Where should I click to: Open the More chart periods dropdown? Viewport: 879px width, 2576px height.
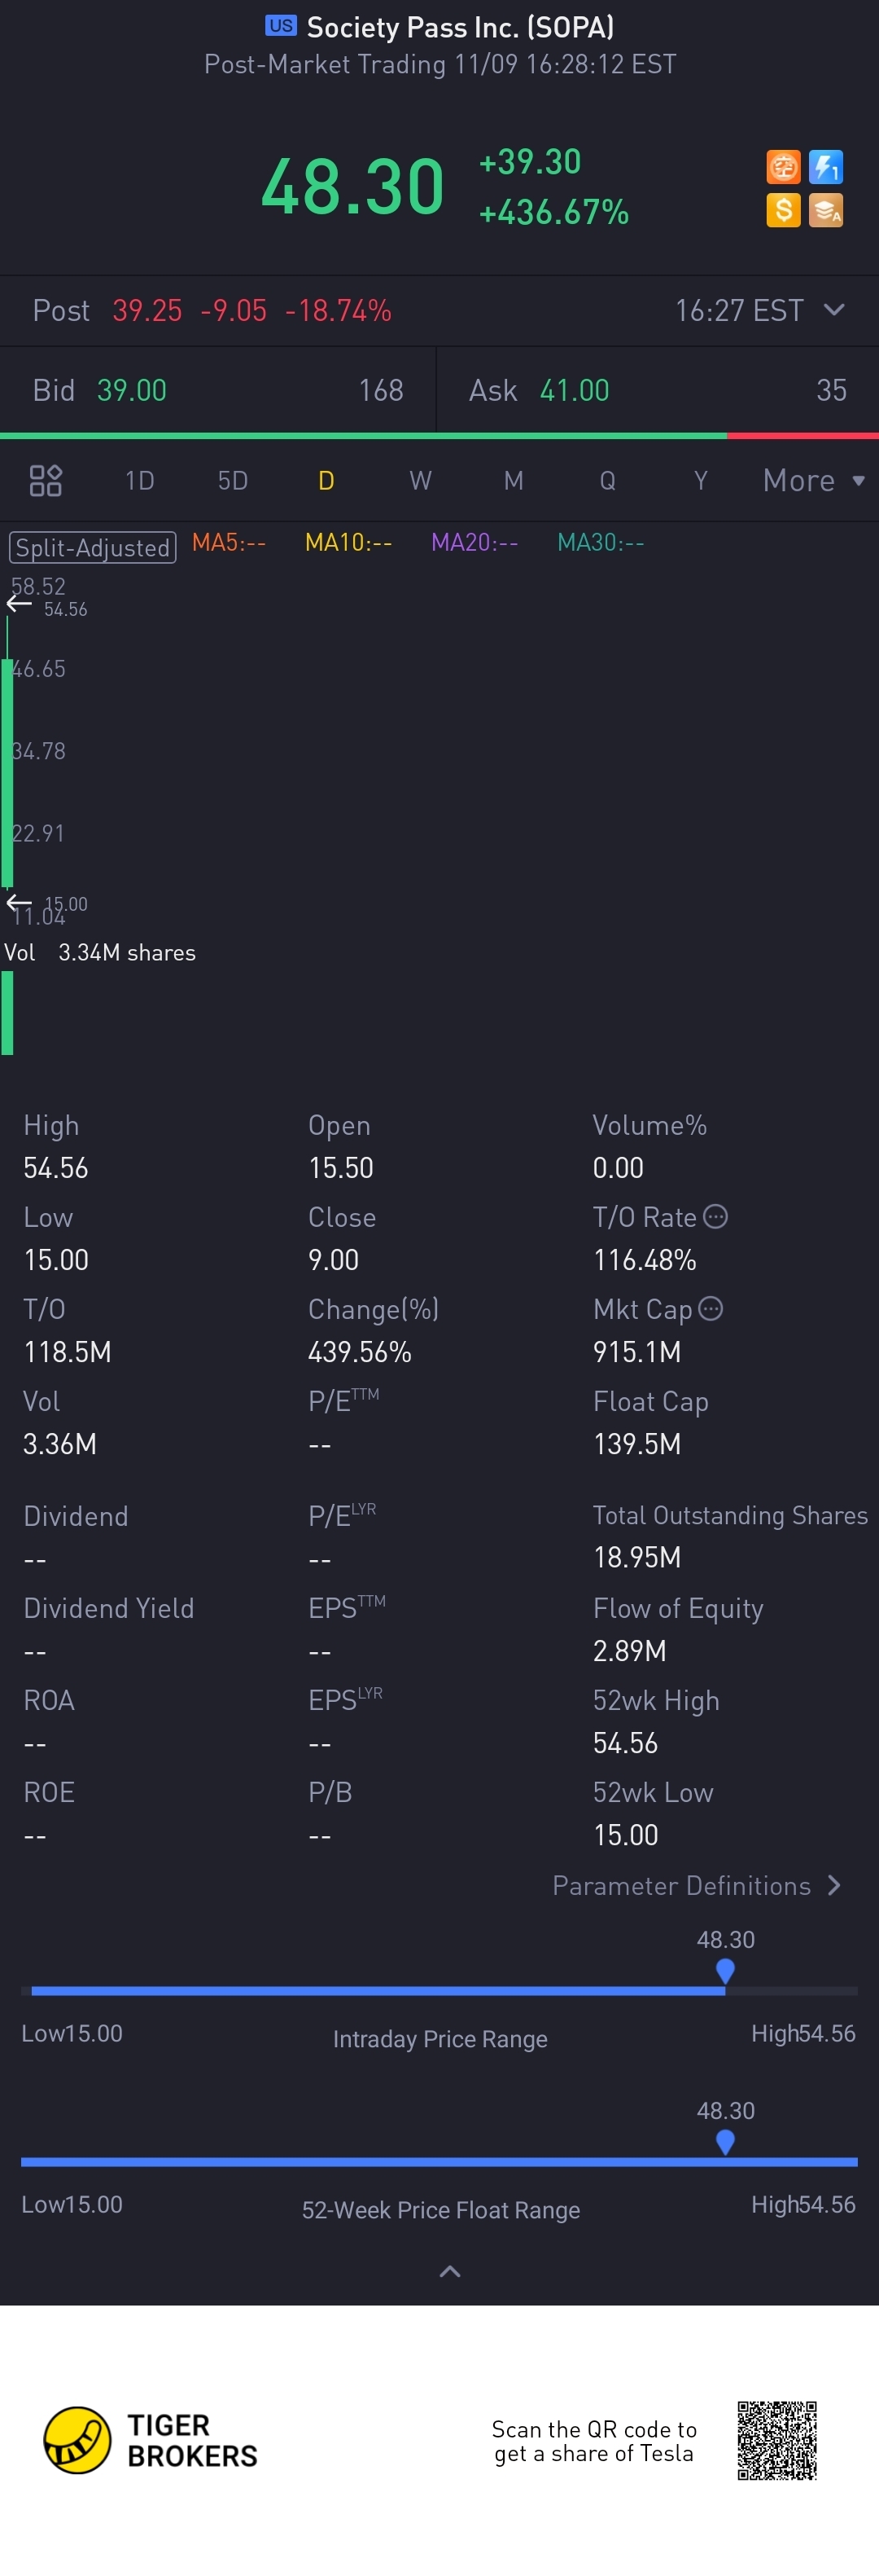[813, 481]
